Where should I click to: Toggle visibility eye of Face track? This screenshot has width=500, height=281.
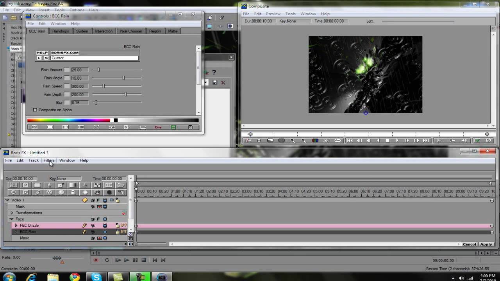click(x=93, y=219)
